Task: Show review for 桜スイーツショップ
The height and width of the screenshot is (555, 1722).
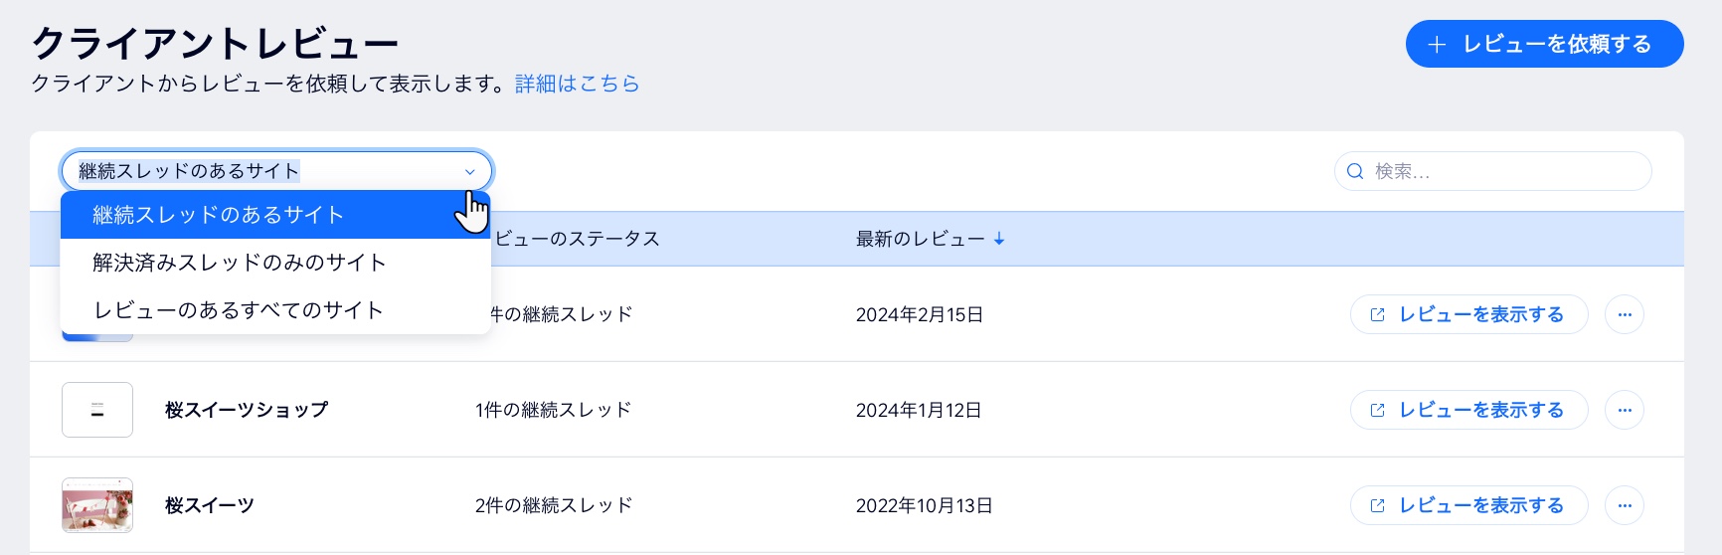Action: point(1468,410)
